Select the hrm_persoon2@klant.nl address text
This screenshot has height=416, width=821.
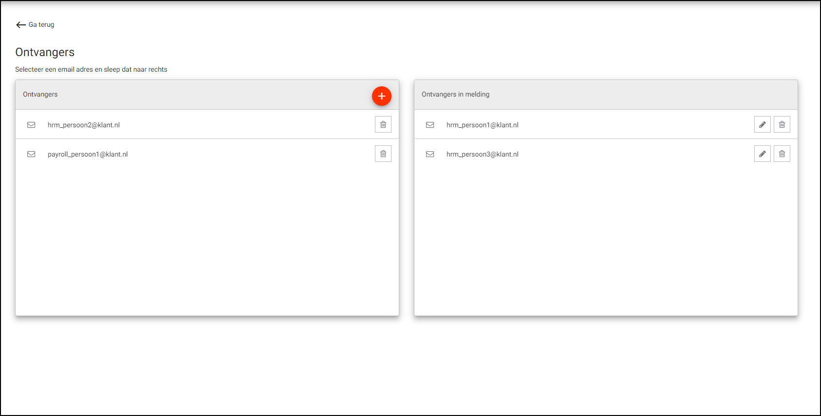[x=83, y=125]
